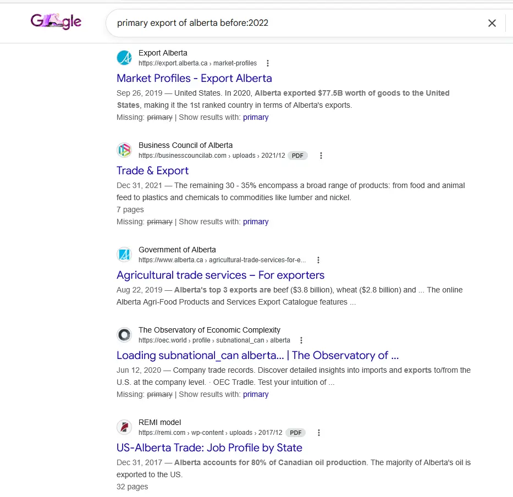The height and width of the screenshot is (497, 513).
Task: Open US-Alberta Trade: Job Profile by State
Action: 209,448
